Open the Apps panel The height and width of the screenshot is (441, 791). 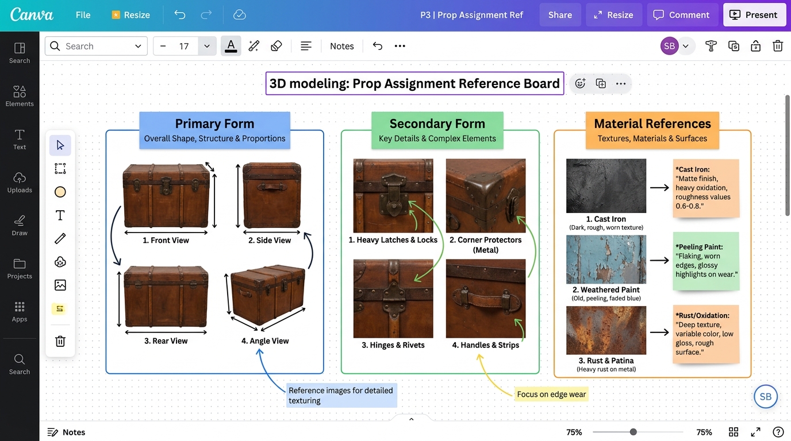click(x=20, y=311)
